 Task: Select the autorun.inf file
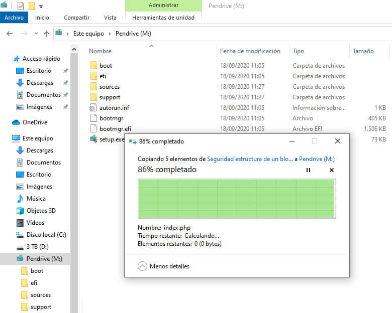coord(114,108)
